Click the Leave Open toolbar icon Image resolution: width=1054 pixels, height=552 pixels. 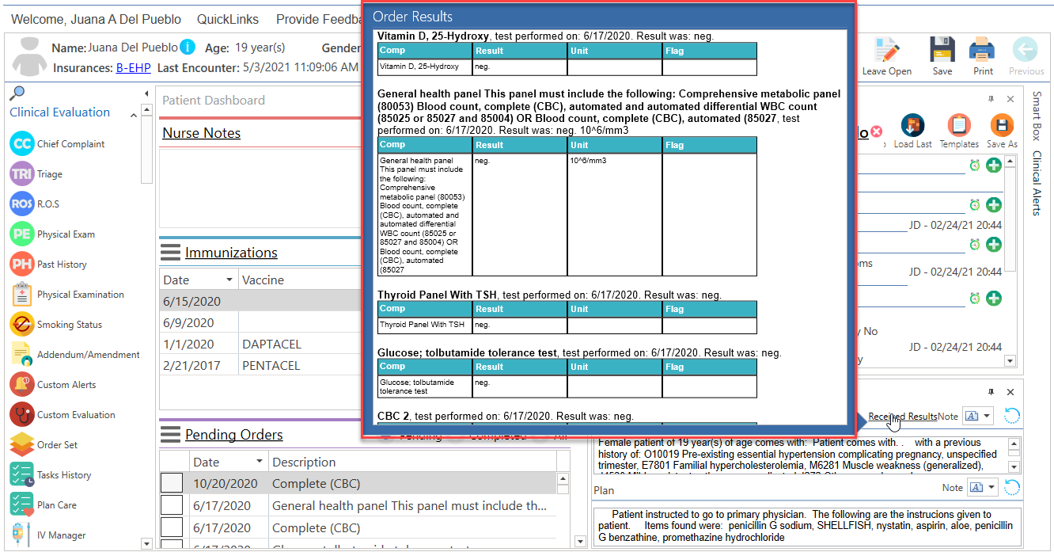click(887, 55)
